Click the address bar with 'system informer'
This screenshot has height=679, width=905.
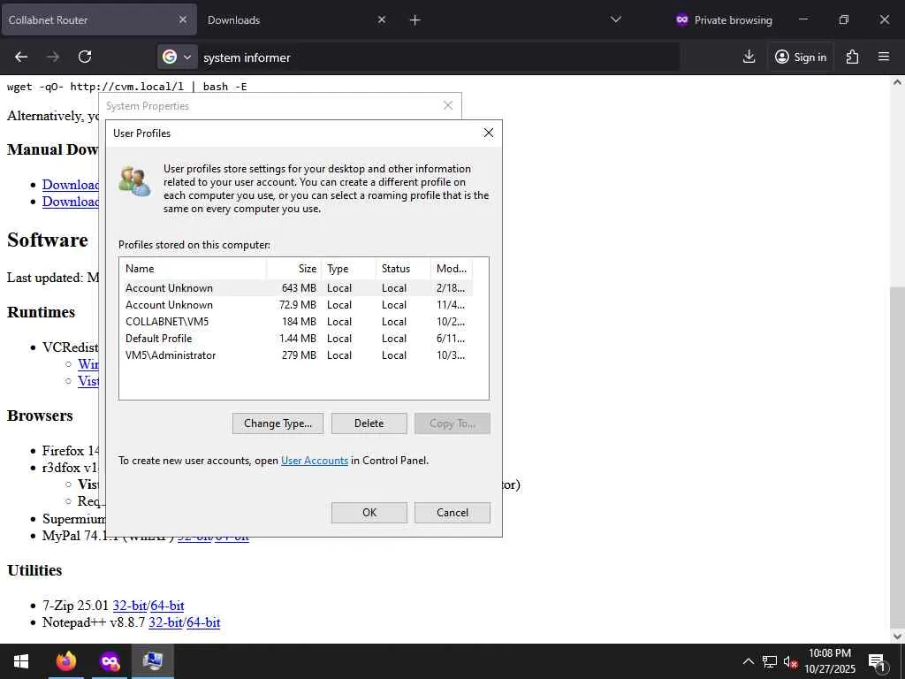[438, 57]
